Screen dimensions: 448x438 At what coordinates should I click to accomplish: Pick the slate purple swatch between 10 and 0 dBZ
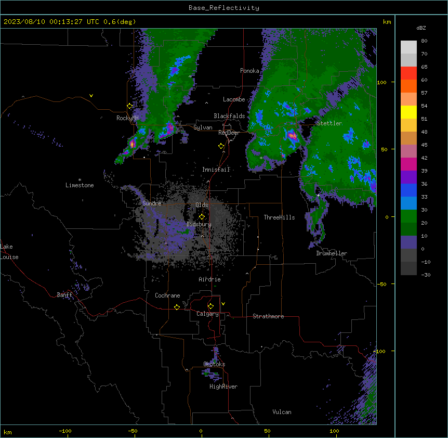coord(409,242)
